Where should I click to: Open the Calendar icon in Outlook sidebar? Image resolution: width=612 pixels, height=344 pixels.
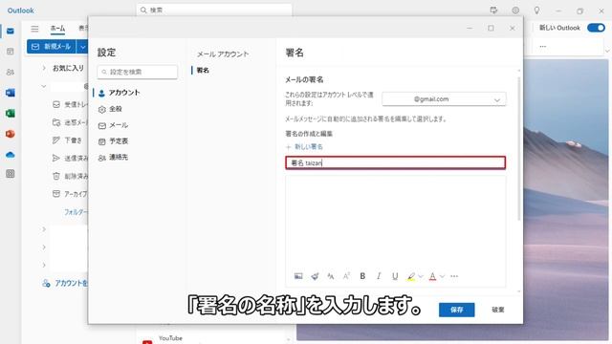tap(11, 52)
